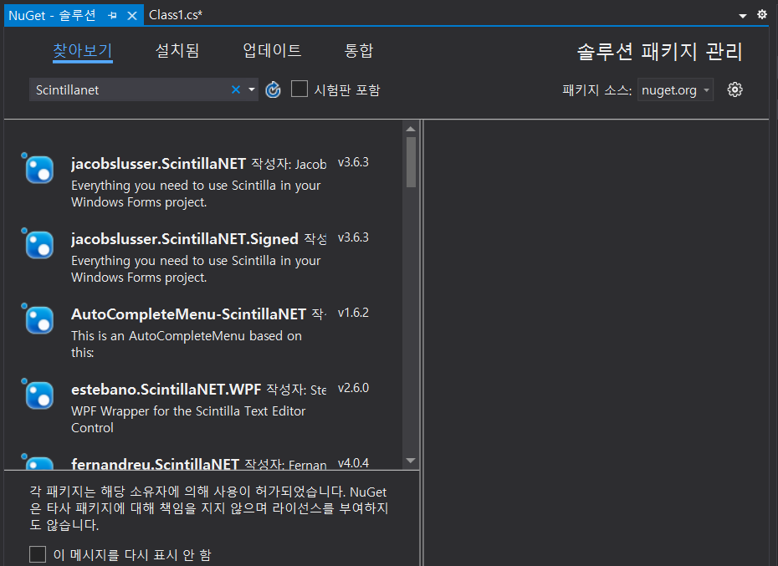
Task: Select the fernandreu.ScintillaNET package icon
Action: pos(39,463)
